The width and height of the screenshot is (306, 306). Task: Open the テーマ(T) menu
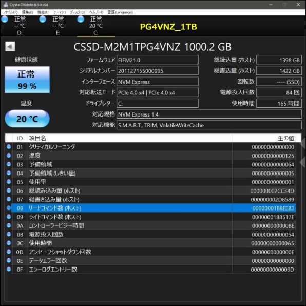pos(60,12)
